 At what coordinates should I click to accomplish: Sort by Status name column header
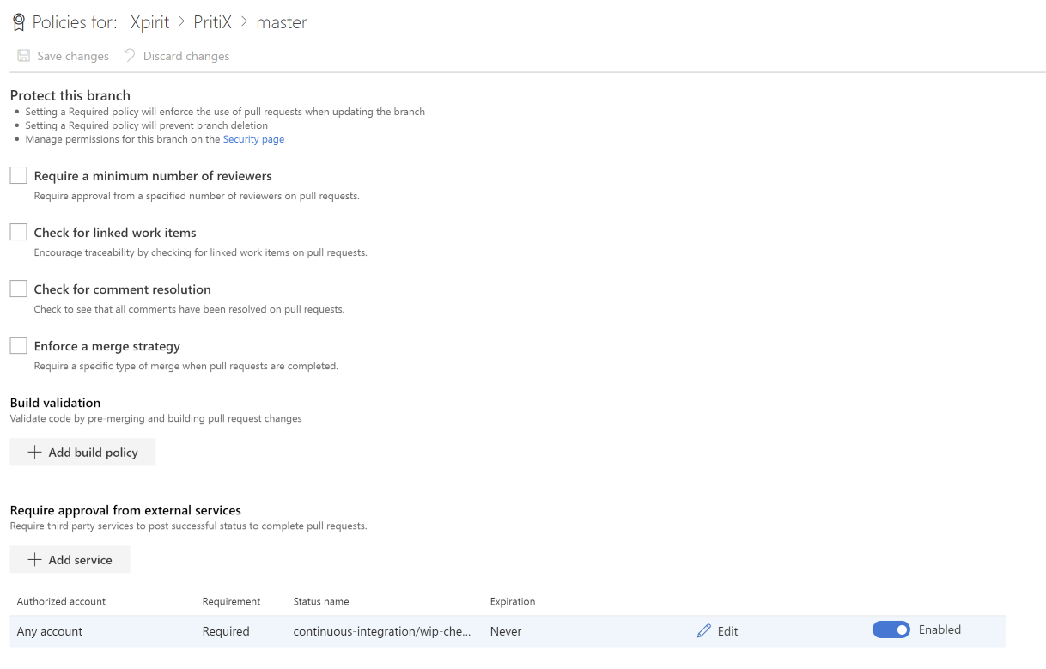click(x=320, y=601)
